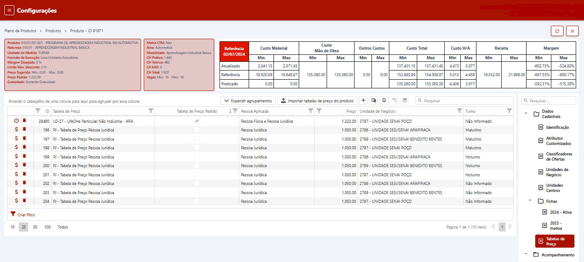Click the table Pesquisar search field
This screenshot has height=262, width=584.
click(x=463, y=101)
